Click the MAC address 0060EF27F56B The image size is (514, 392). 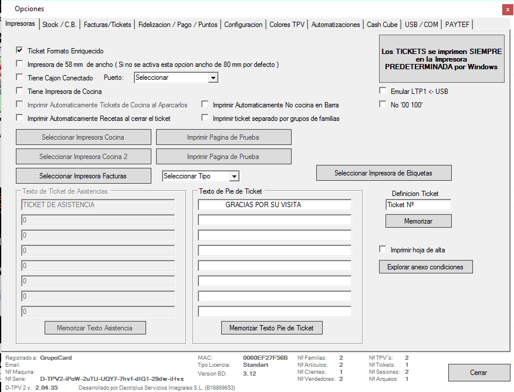pos(265,357)
